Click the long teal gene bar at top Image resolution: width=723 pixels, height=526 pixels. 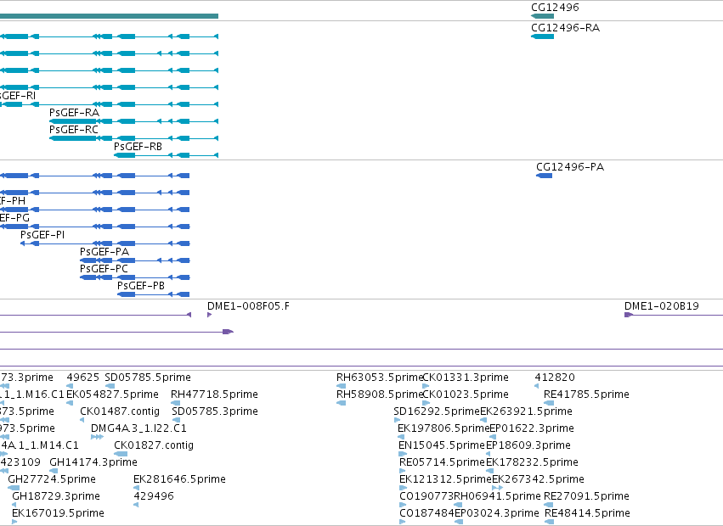(x=109, y=16)
